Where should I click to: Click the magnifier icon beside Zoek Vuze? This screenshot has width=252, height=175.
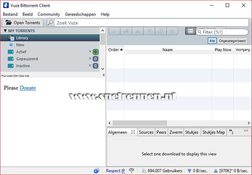tap(51, 23)
